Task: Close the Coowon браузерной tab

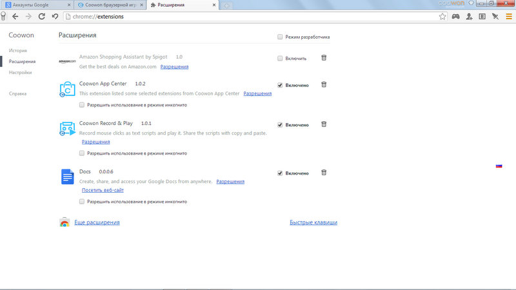Action: point(141,5)
